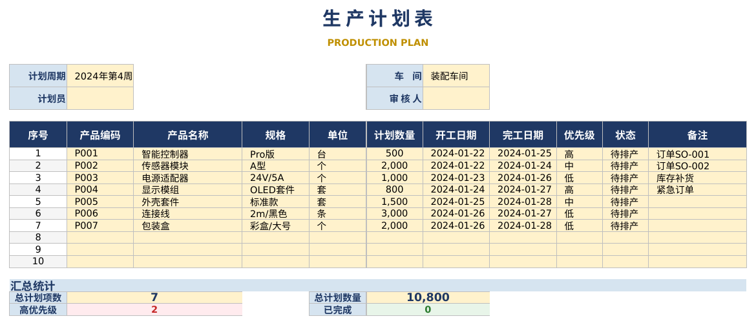Screen dimensions: 756x325
Task: Click the 装配车间 workshop cell
Action: point(456,76)
